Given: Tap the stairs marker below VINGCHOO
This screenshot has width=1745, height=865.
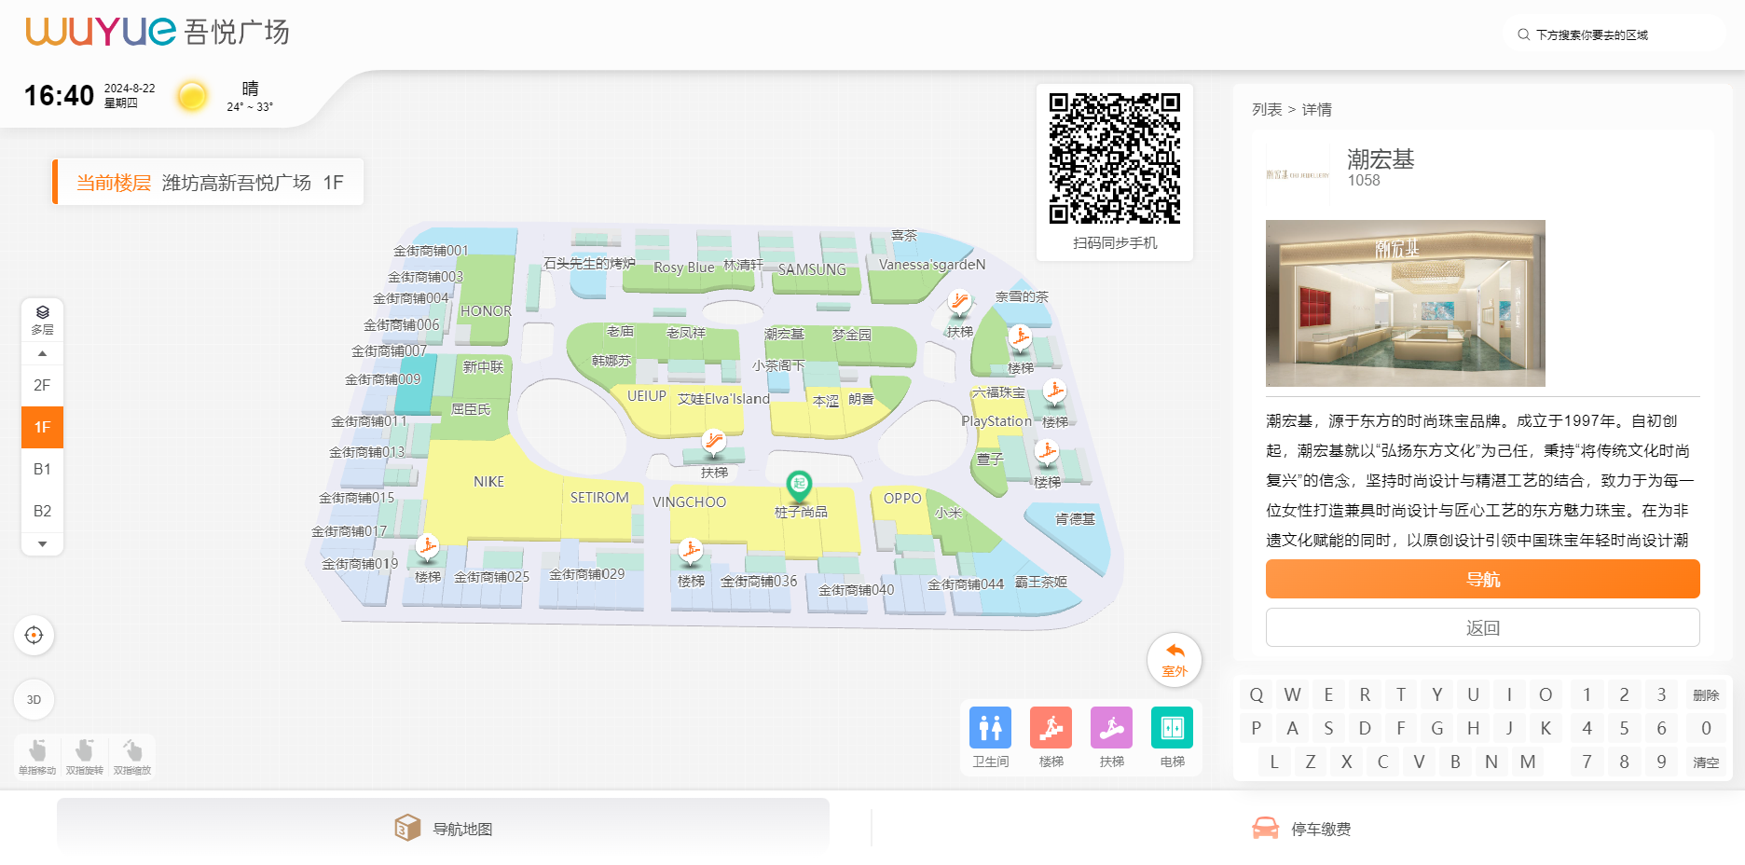Looking at the screenshot, I should coord(691,552).
